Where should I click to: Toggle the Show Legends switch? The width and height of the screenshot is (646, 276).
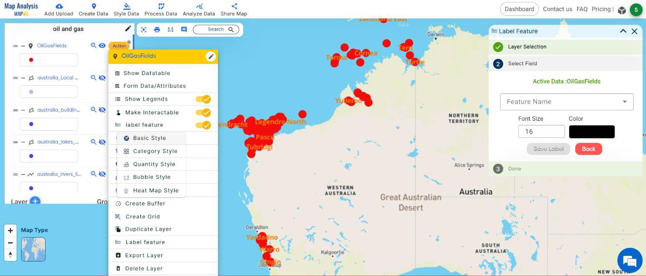pos(203,99)
